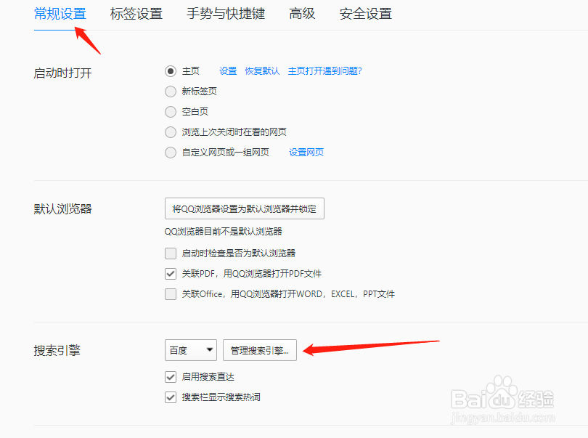
Task: Click the 设置网页 link
Action: (x=306, y=152)
